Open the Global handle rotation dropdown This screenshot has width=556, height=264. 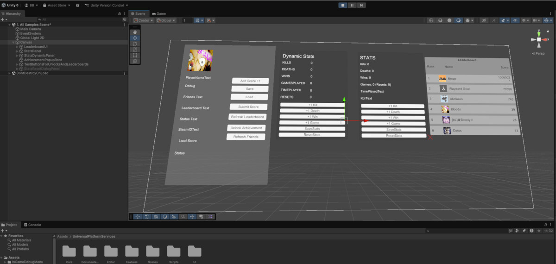pos(167,20)
